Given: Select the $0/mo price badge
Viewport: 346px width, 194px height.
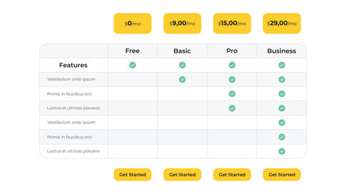Looking at the screenshot, I should [x=133, y=24].
